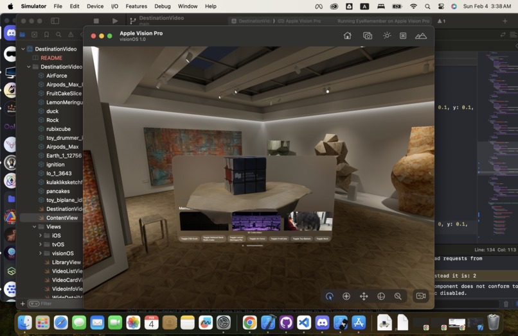Expand the visionOS folder
The height and width of the screenshot is (336, 518).
point(40,253)
